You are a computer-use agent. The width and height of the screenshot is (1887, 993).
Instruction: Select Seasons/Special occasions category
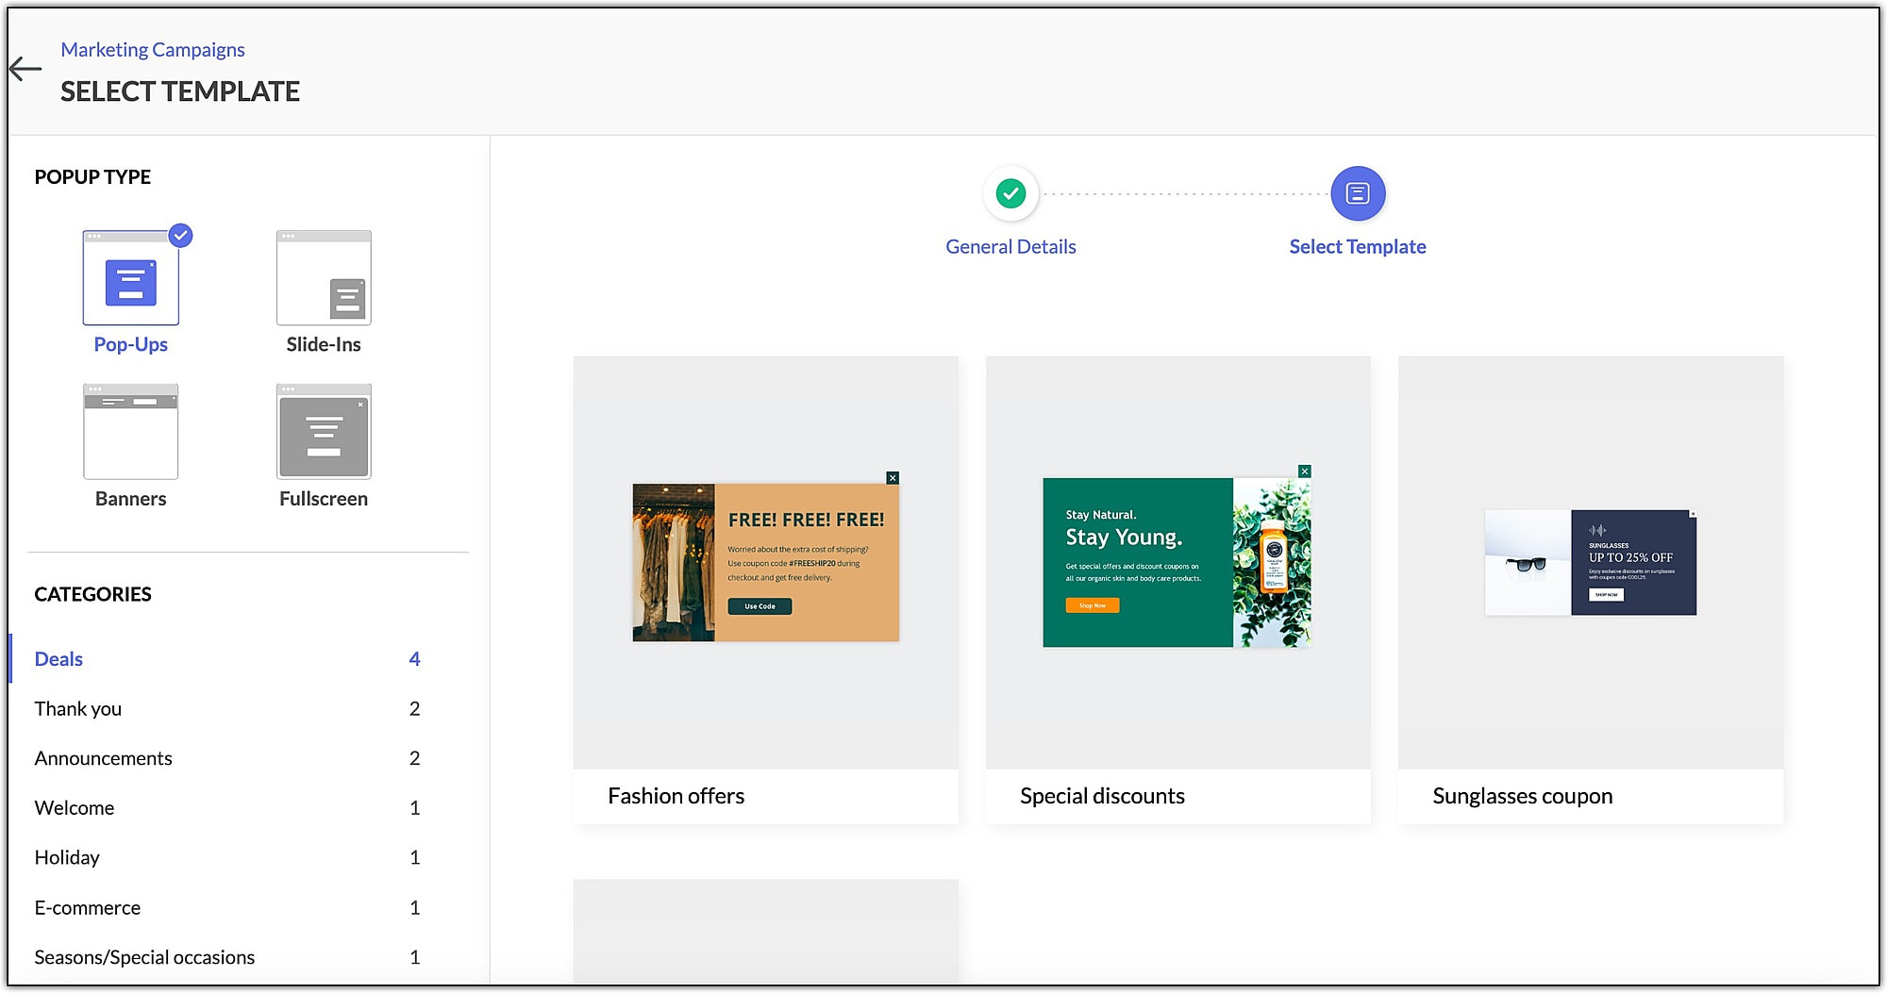point(227,958)
